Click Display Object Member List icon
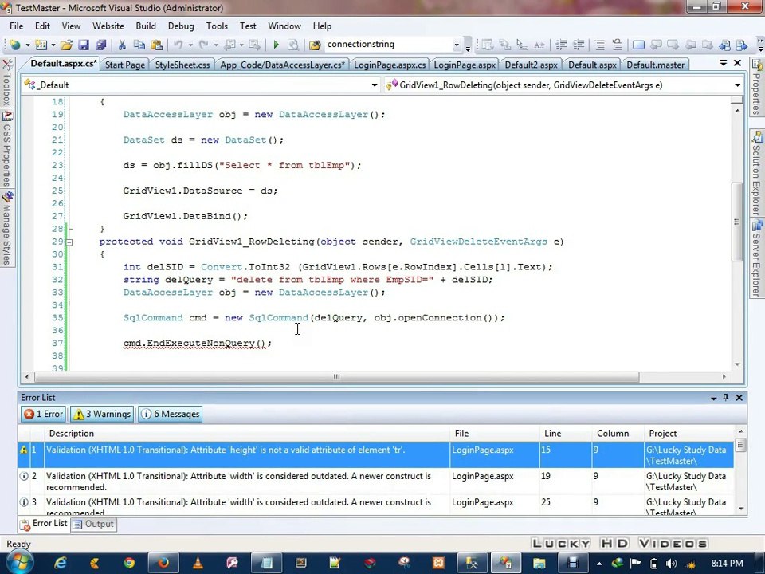Screen dimensions: 765x574 coord(488,45)
